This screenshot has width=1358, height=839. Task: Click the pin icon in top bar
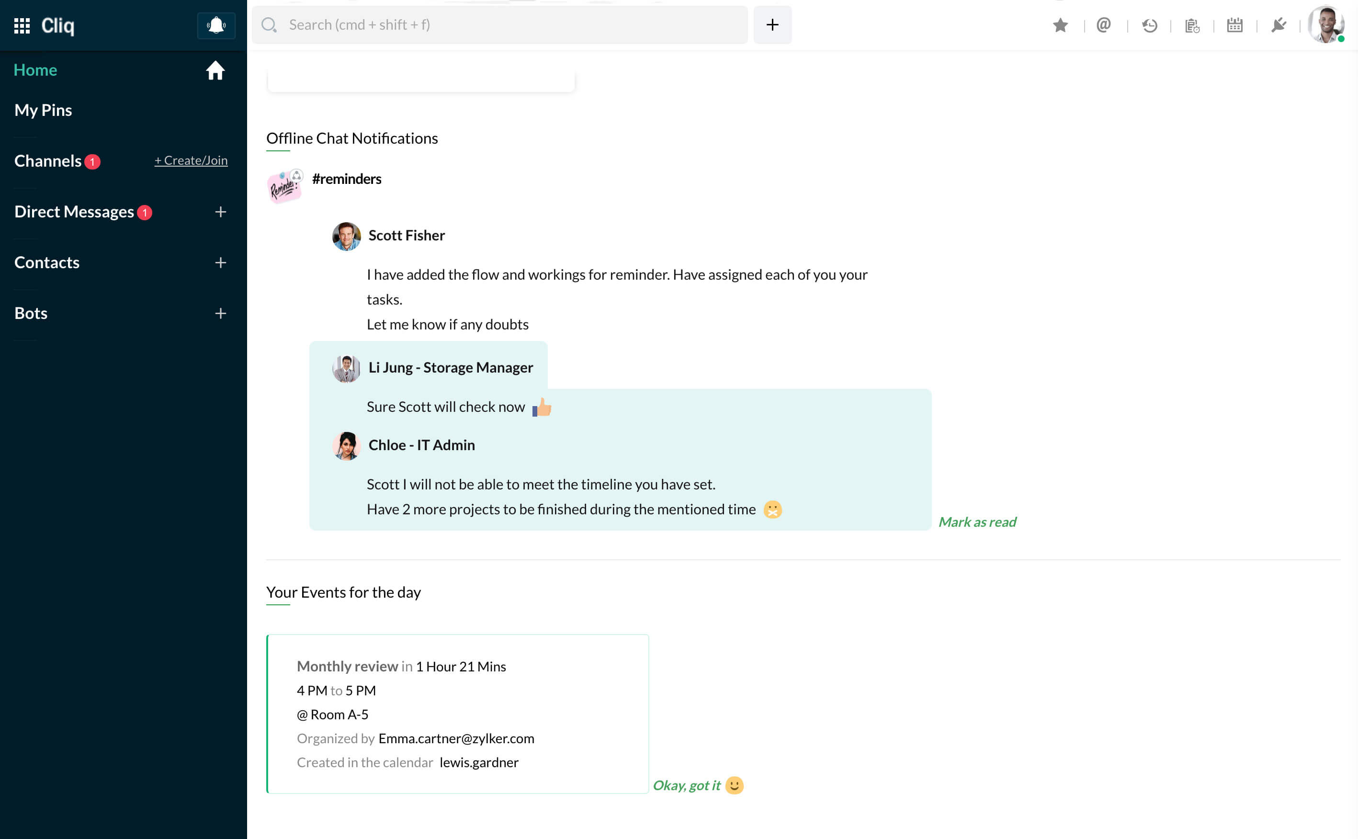point(1279,25)
